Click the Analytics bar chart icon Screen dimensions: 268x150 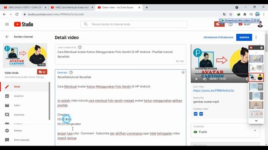click(x=7, y=96)
